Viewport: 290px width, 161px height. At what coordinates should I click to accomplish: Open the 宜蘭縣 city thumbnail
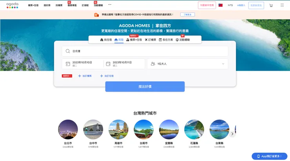click(169, 129)
